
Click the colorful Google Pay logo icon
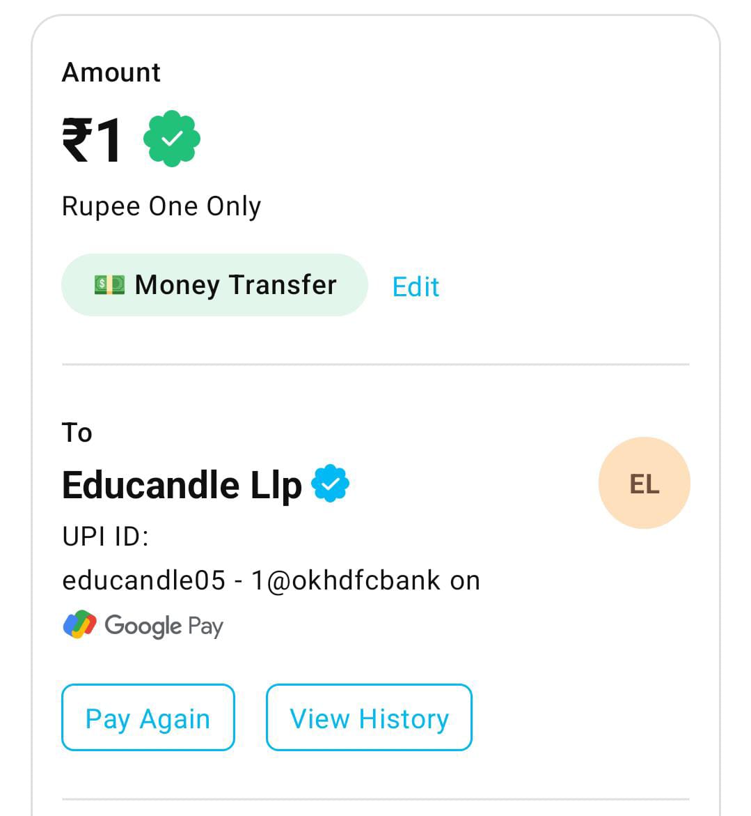(x=79, y=624)
